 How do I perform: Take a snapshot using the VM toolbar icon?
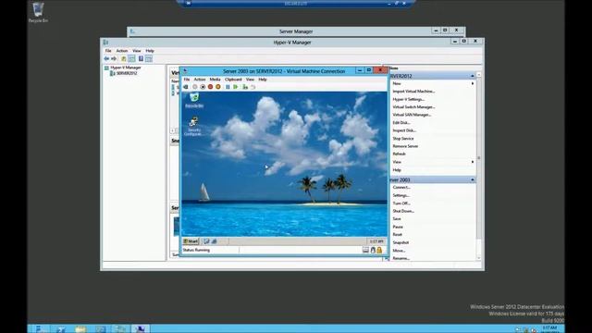point(245,87)
